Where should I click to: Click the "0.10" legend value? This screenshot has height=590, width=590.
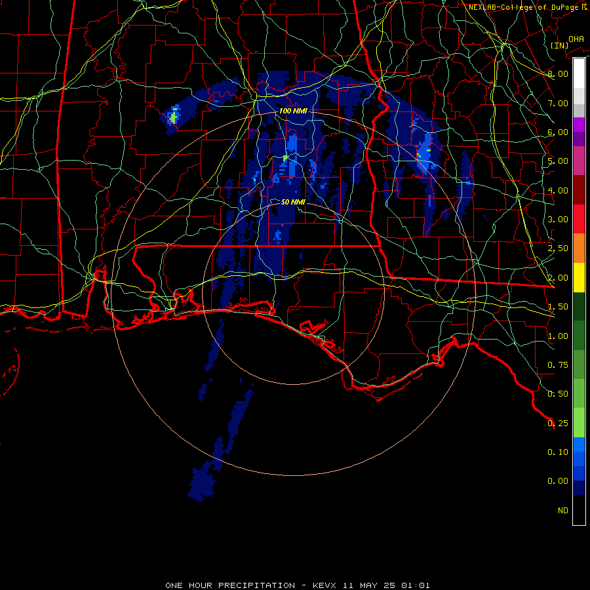coord(558,452)
